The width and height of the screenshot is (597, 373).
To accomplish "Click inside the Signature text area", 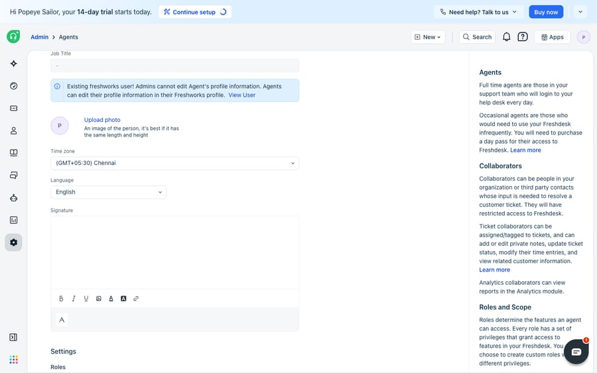I will [174, 252].
